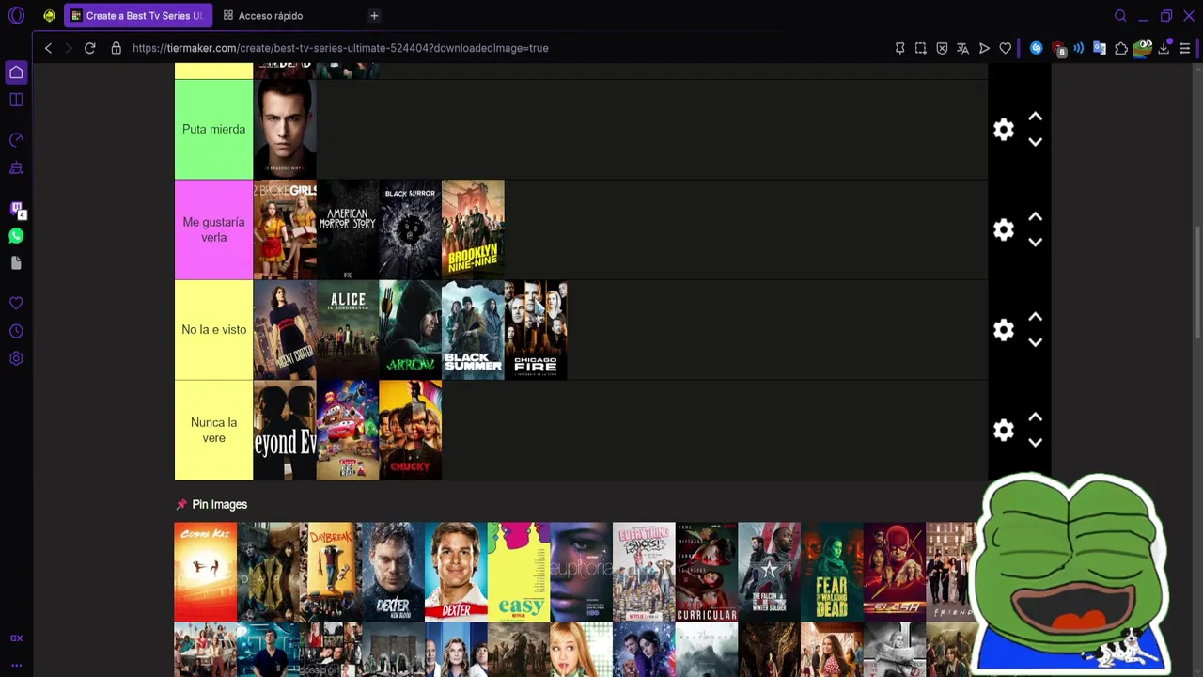
Task: Move No la e visto row down
Action: 1035,342
